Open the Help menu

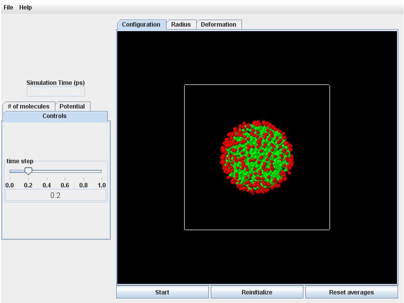point(25,7)
